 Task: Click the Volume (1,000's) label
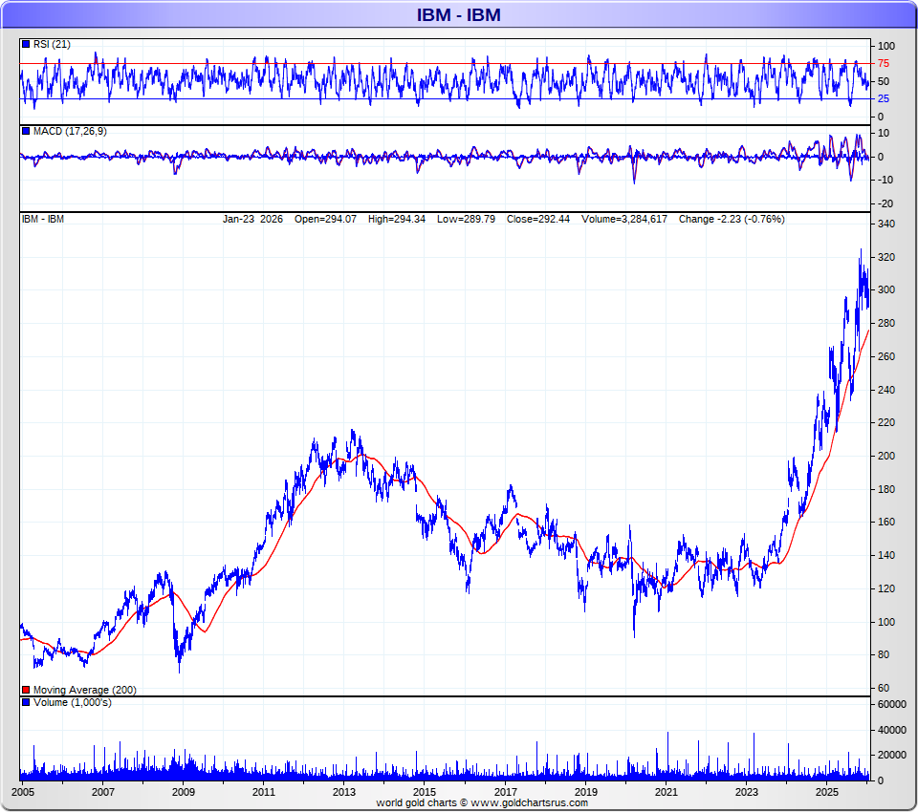pos(73,702)
